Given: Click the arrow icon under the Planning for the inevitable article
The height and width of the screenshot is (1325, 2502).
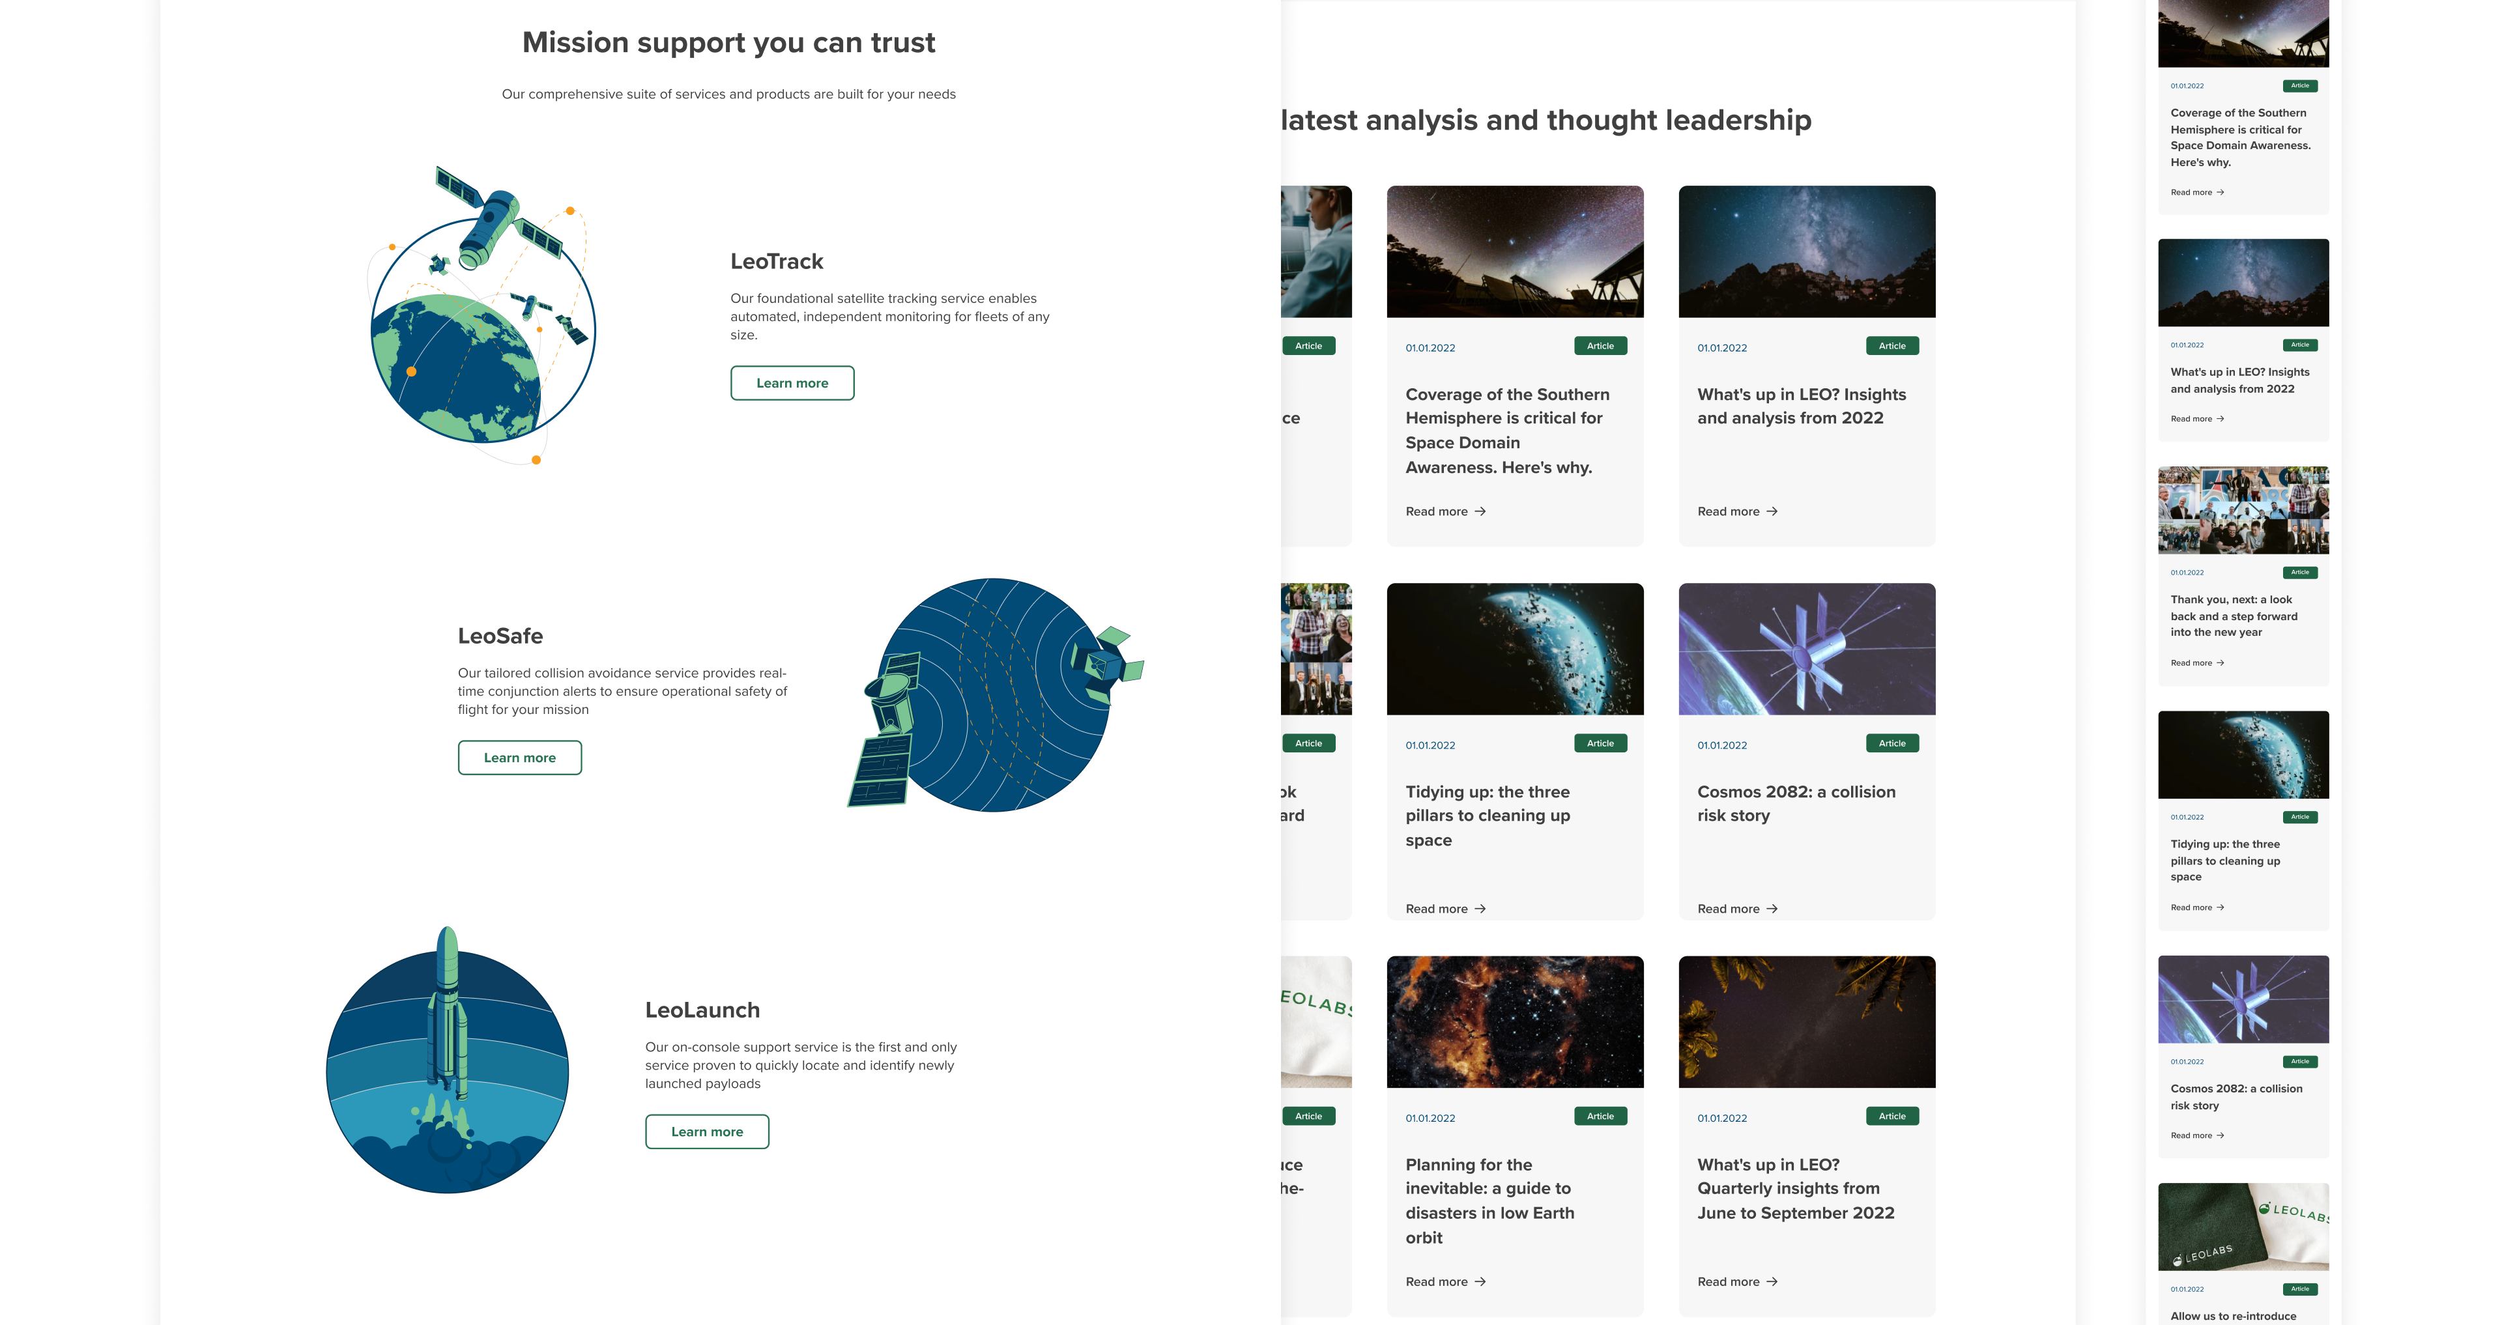Looking at the screenshot, I should [x=1480, y=1282].
